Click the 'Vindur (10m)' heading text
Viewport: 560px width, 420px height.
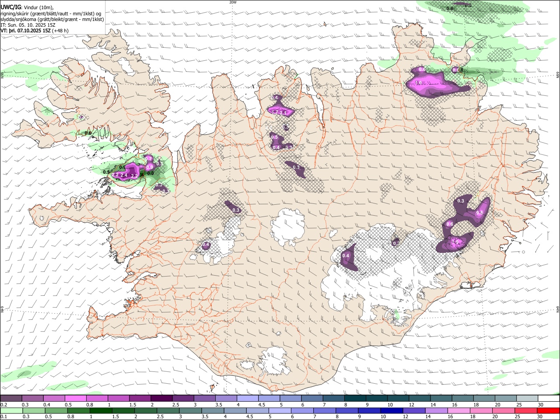tap(39, 7)
